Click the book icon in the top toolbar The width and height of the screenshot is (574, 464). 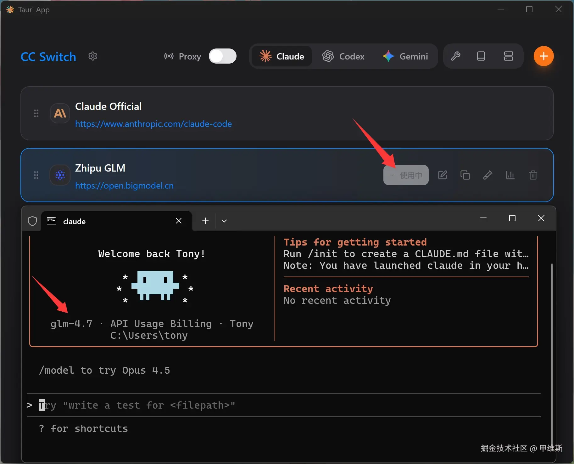481,56
